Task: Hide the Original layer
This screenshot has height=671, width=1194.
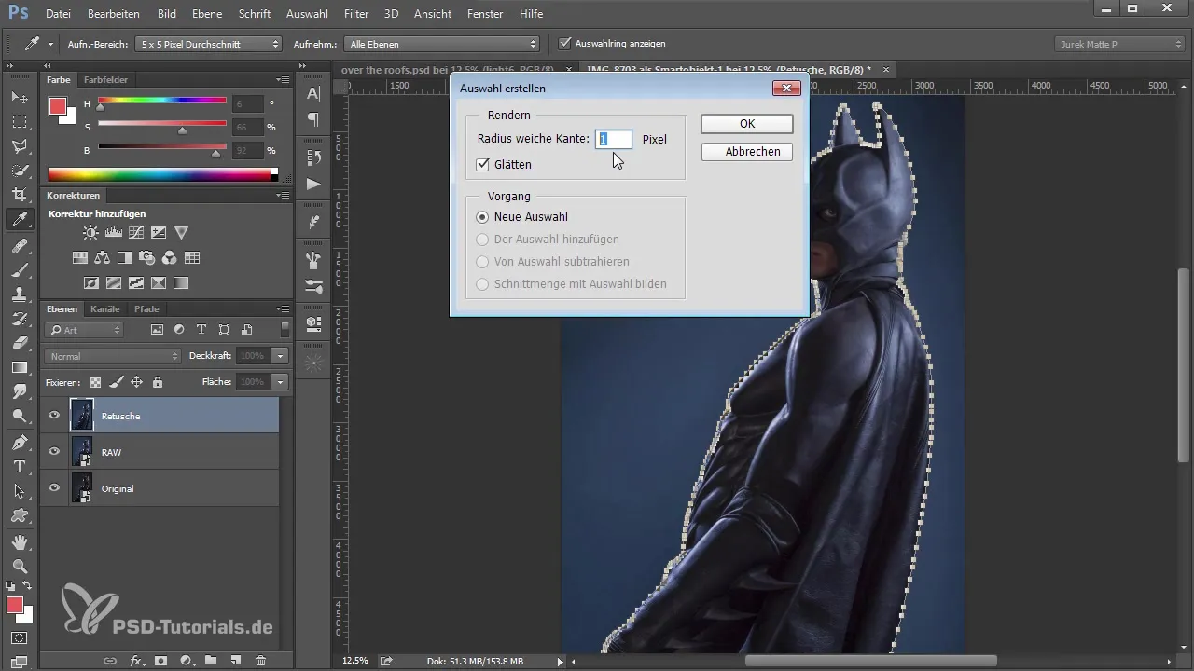Action: 54,488
